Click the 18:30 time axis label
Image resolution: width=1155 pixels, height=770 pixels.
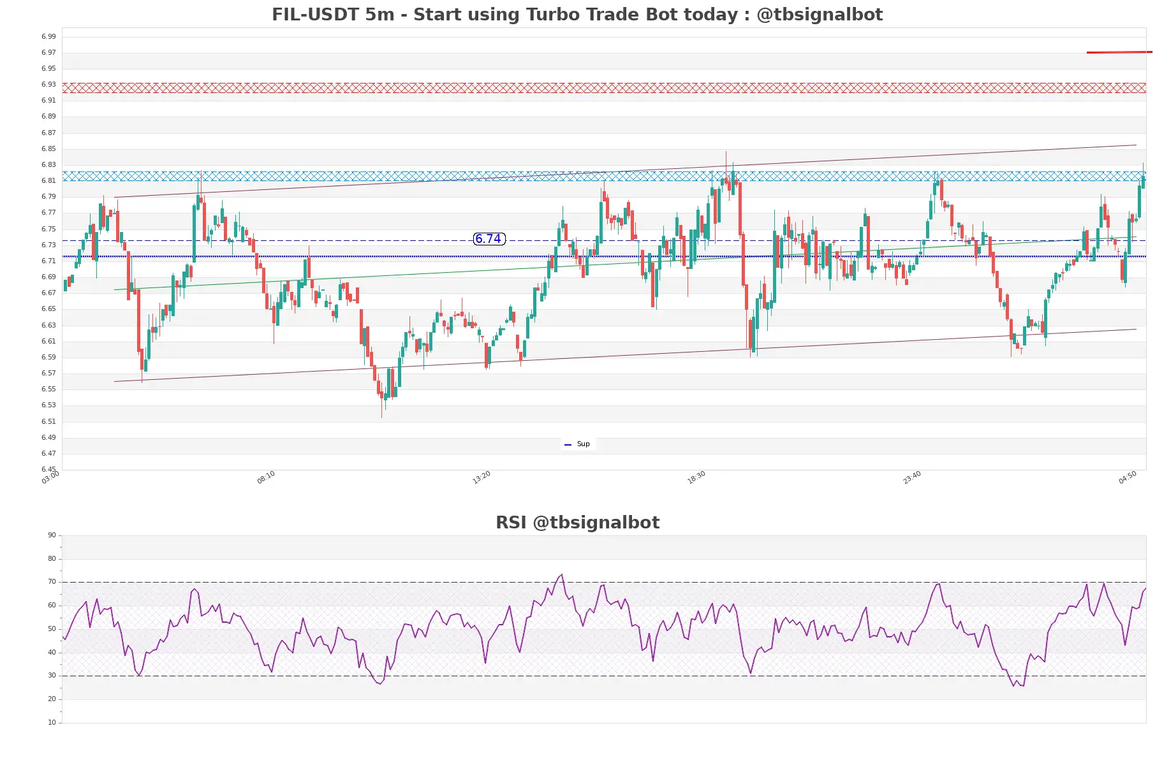696,477
